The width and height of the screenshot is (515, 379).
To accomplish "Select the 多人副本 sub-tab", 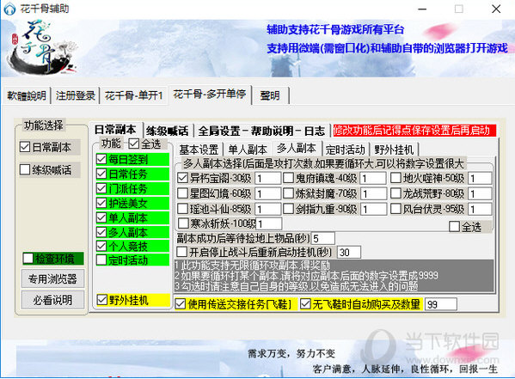I will click(297, 148).
